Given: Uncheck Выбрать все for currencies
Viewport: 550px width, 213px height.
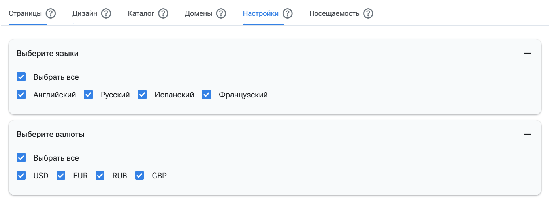Looking at the screenshot, I should pos(21,158).
